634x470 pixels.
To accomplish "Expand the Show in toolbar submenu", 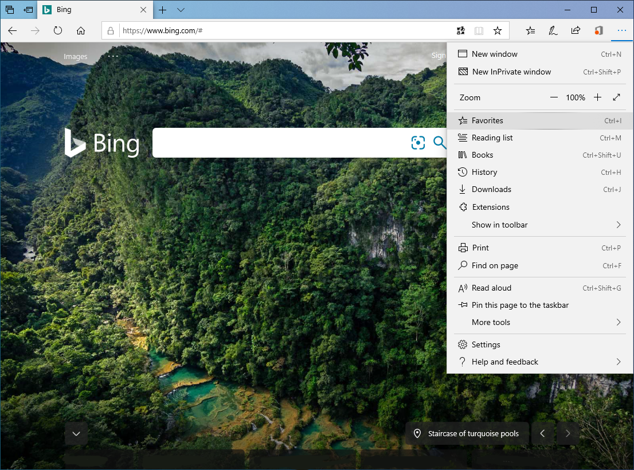I will (x=539, y=225).
